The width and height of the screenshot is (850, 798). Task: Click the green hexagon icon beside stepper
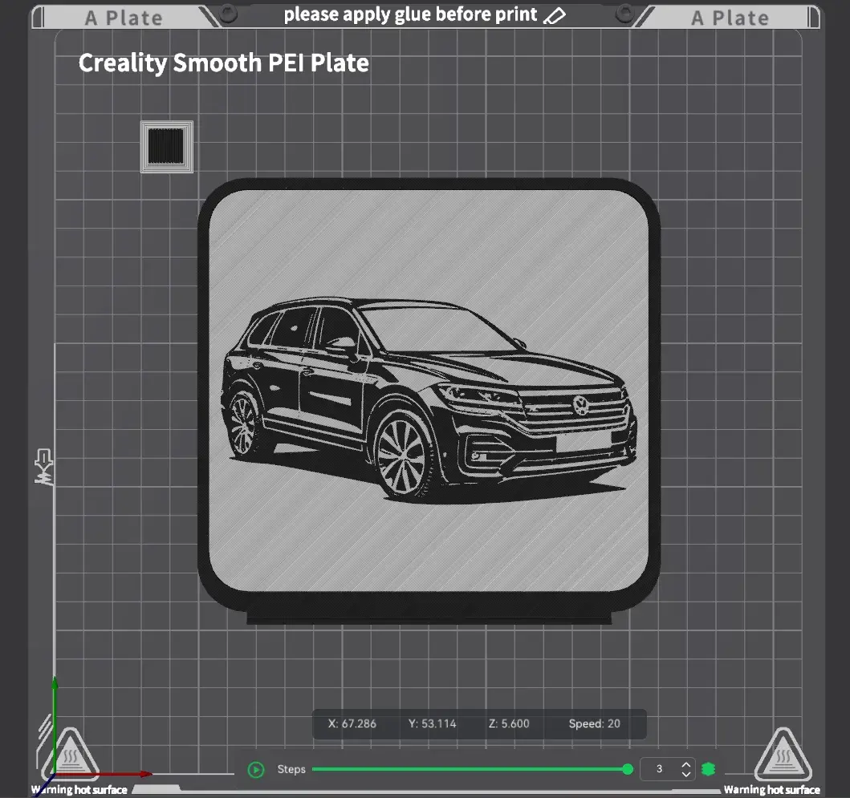[x=709, y=769]
